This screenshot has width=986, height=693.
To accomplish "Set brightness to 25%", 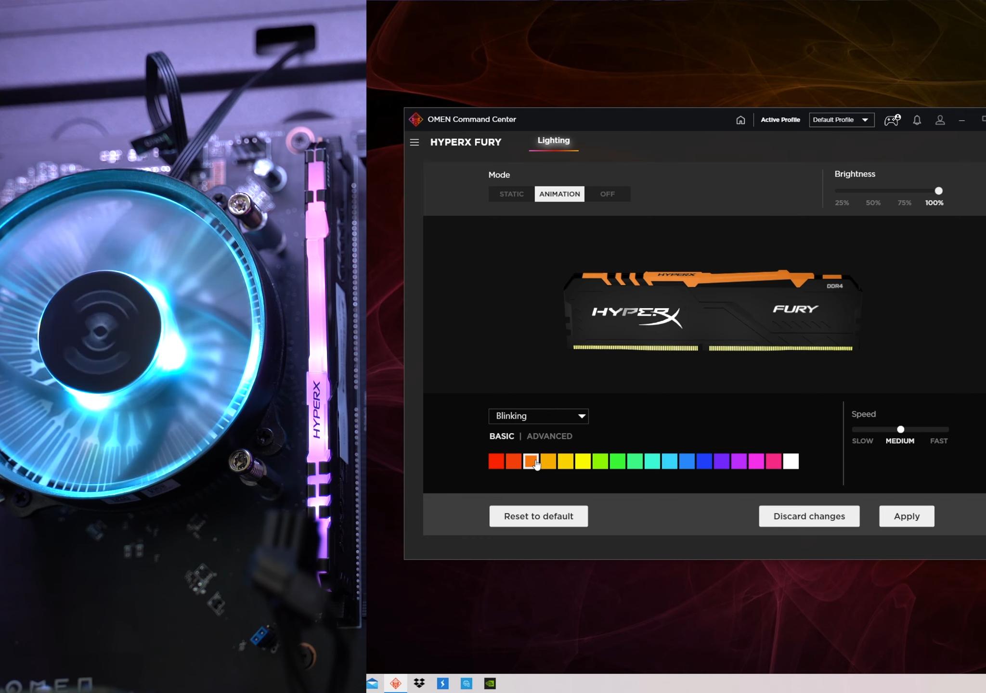I will tap(842, 203).
